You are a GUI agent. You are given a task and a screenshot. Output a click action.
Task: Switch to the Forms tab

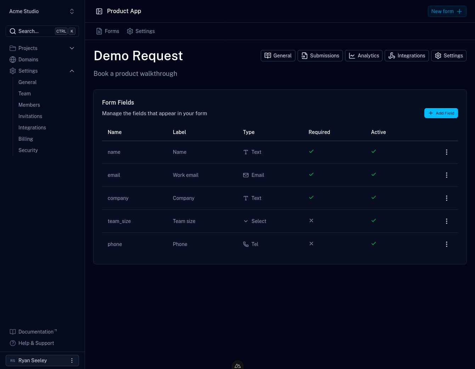pyautogui.click(x=108, y=31)
